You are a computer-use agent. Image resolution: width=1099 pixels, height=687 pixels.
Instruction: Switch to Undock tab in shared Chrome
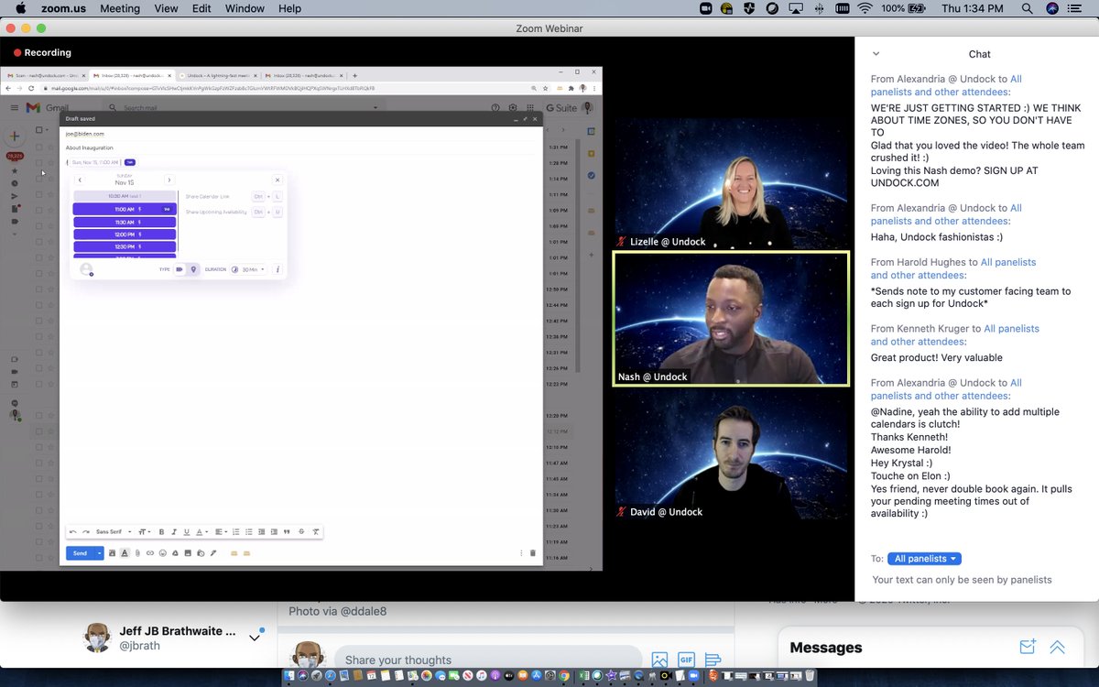point(217,75)
